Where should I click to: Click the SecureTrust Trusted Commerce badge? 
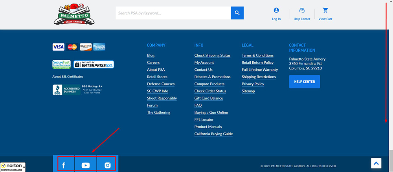coord(62,64)
